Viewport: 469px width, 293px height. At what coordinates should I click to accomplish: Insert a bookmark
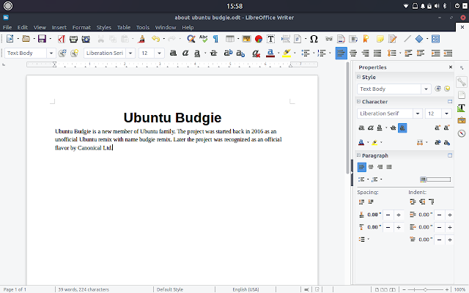pyautogui.click(x=366, y=39)
